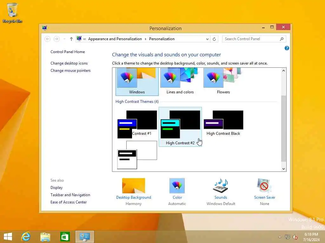Viewport: 325px width, 243px height.
Task: Select the Flowers theme
Action: (x=223, y=82)
